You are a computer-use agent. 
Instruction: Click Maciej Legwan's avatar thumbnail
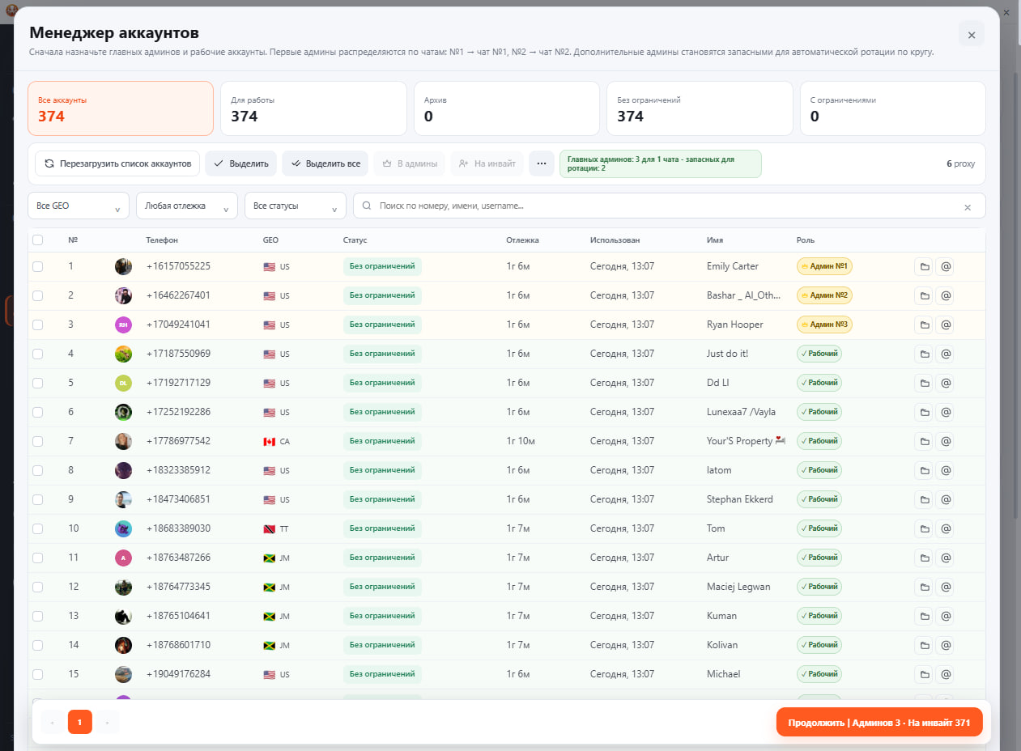[123, 587]
